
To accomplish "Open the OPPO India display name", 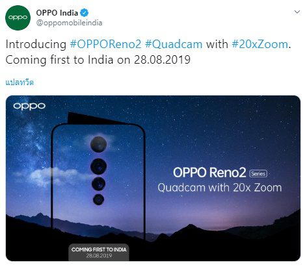I will pyautogui.click(x=57, y=13).
